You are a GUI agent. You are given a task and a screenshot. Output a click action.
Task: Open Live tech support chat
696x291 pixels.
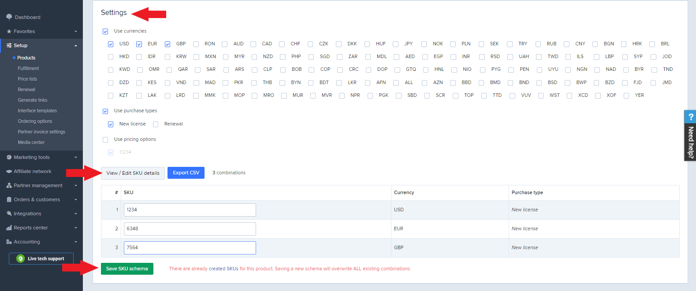(x=41, y=258)
